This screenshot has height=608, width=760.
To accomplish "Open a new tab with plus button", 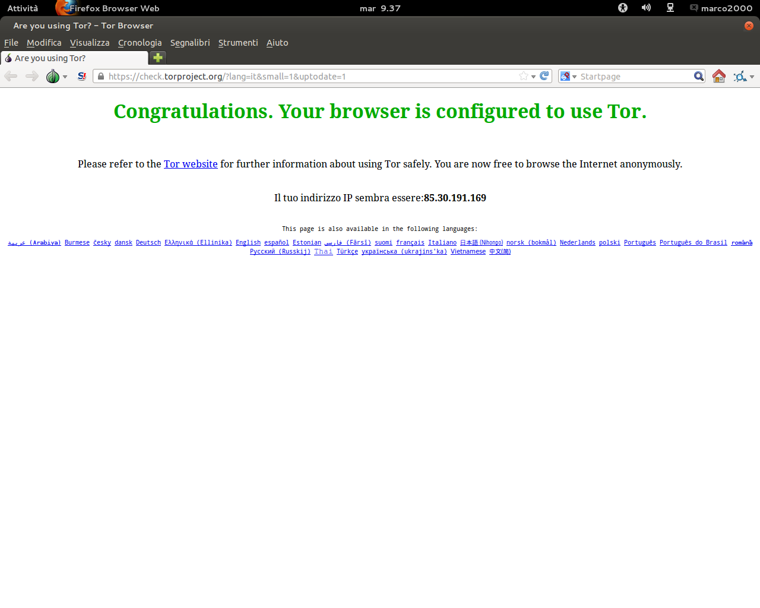I will coord(158,58).
